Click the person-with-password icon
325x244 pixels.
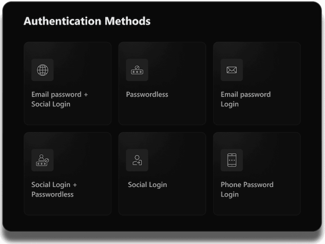[x=42, y=160]
